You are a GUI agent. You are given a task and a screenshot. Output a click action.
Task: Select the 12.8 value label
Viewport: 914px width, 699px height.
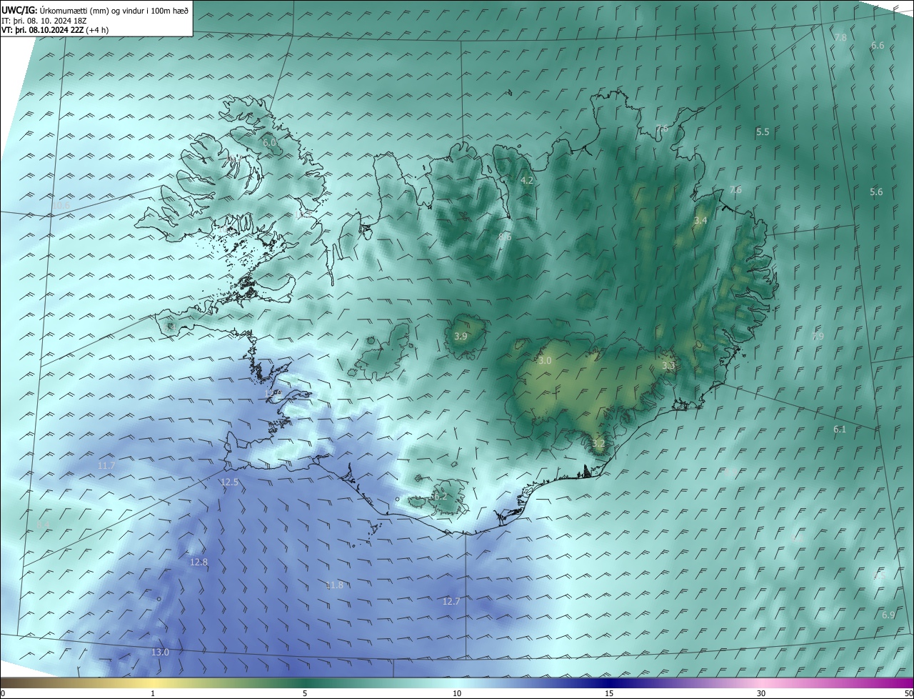click(199, 562)
